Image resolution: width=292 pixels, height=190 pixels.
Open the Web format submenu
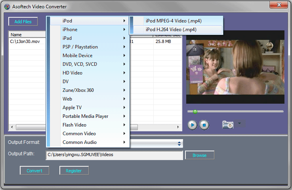[89, 99]
